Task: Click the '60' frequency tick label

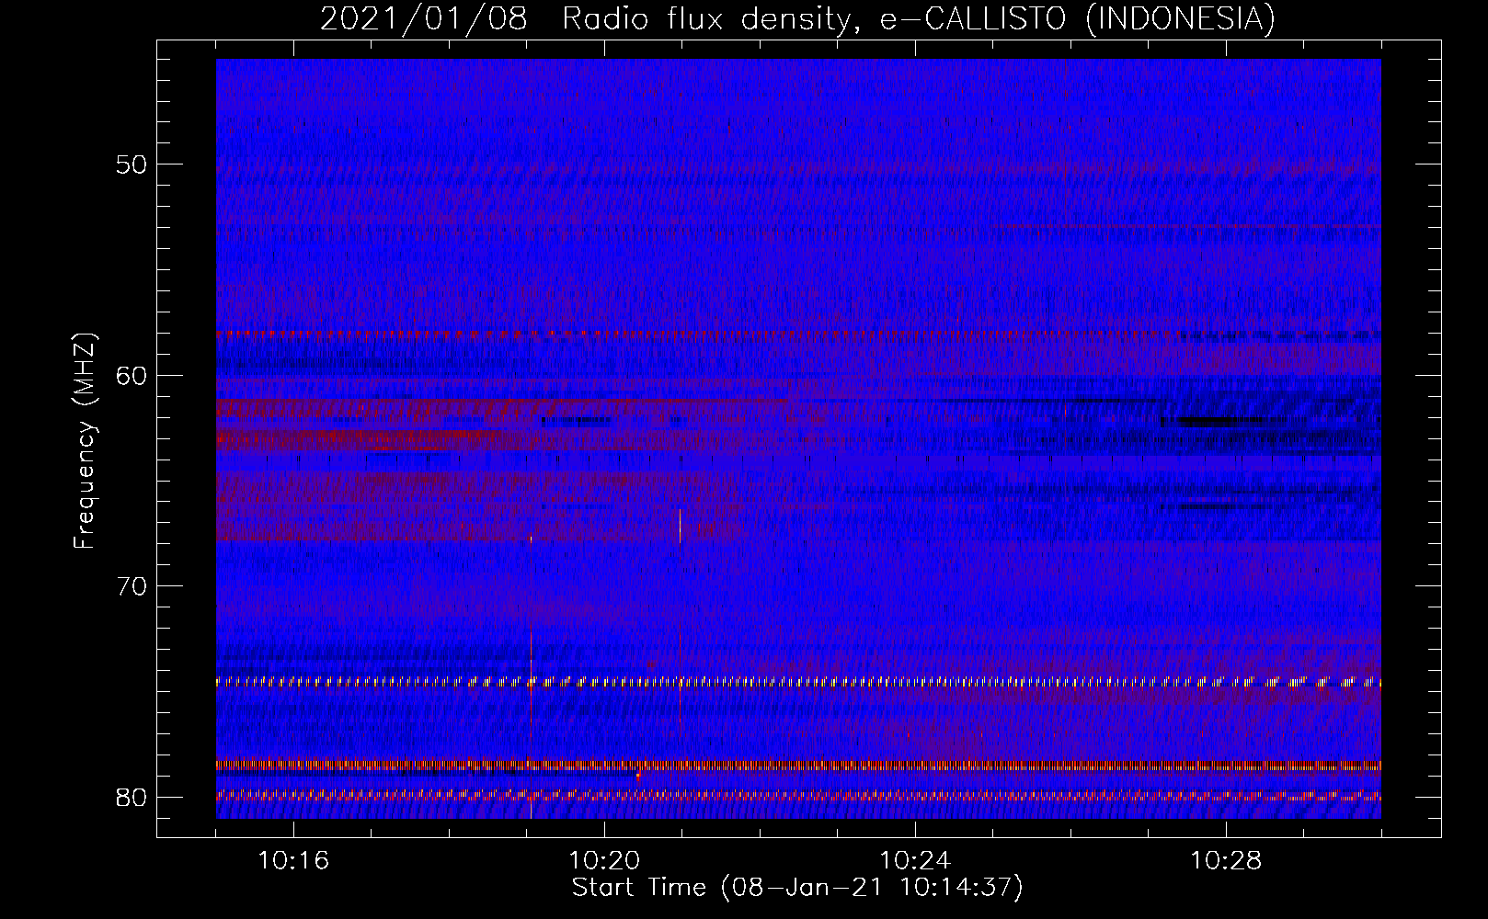Action: [132, 375]
